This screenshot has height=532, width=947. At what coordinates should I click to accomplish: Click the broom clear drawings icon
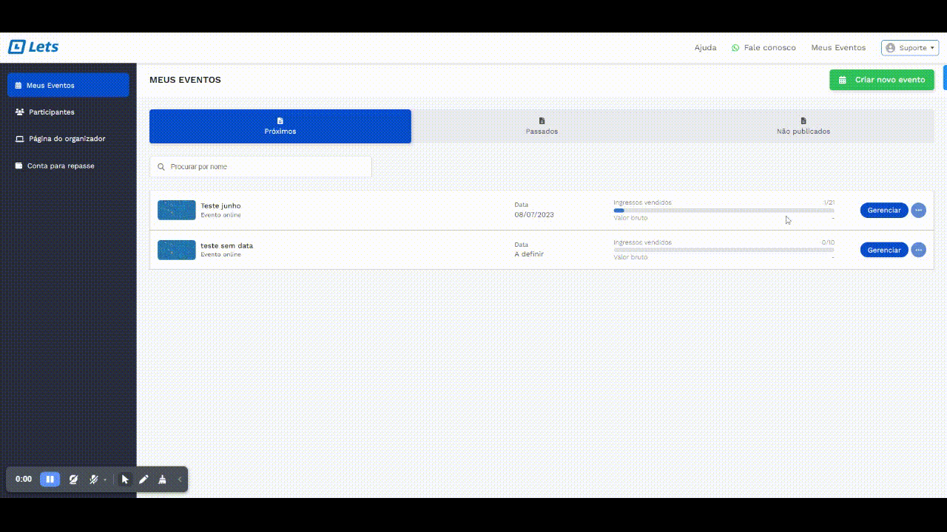(162, 480)
